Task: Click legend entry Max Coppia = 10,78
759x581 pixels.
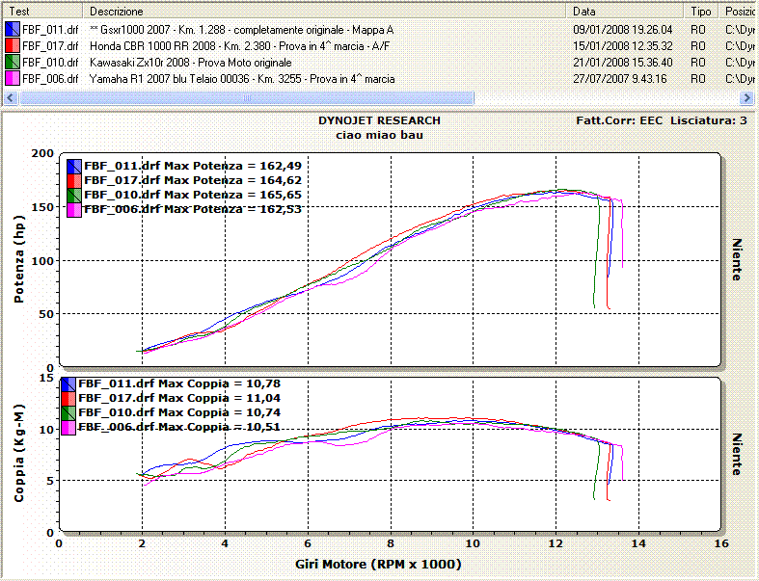Action: [179, 383]
